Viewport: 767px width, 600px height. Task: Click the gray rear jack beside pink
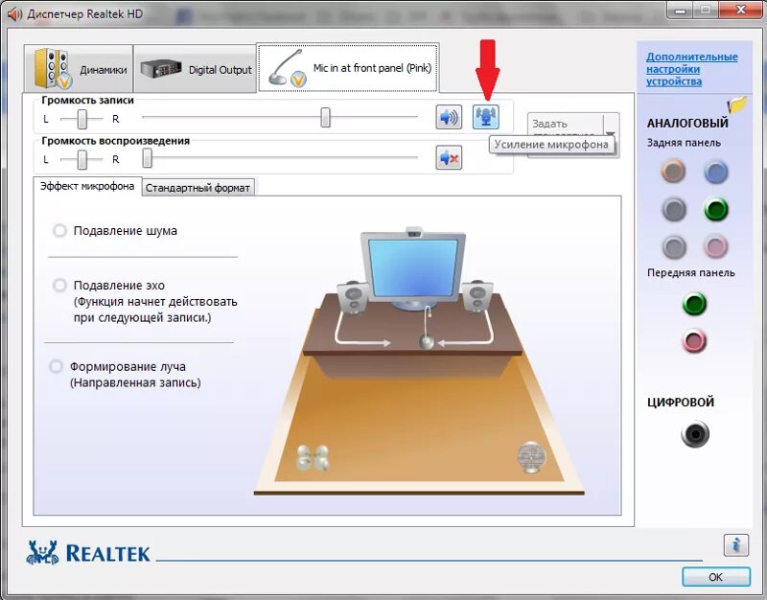pos(674,246)
